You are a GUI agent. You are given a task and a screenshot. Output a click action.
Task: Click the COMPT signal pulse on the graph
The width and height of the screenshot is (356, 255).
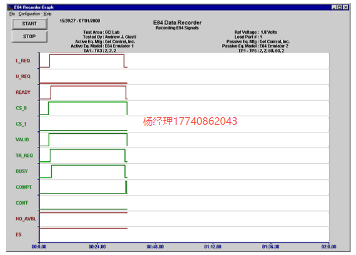pos(126,187)
